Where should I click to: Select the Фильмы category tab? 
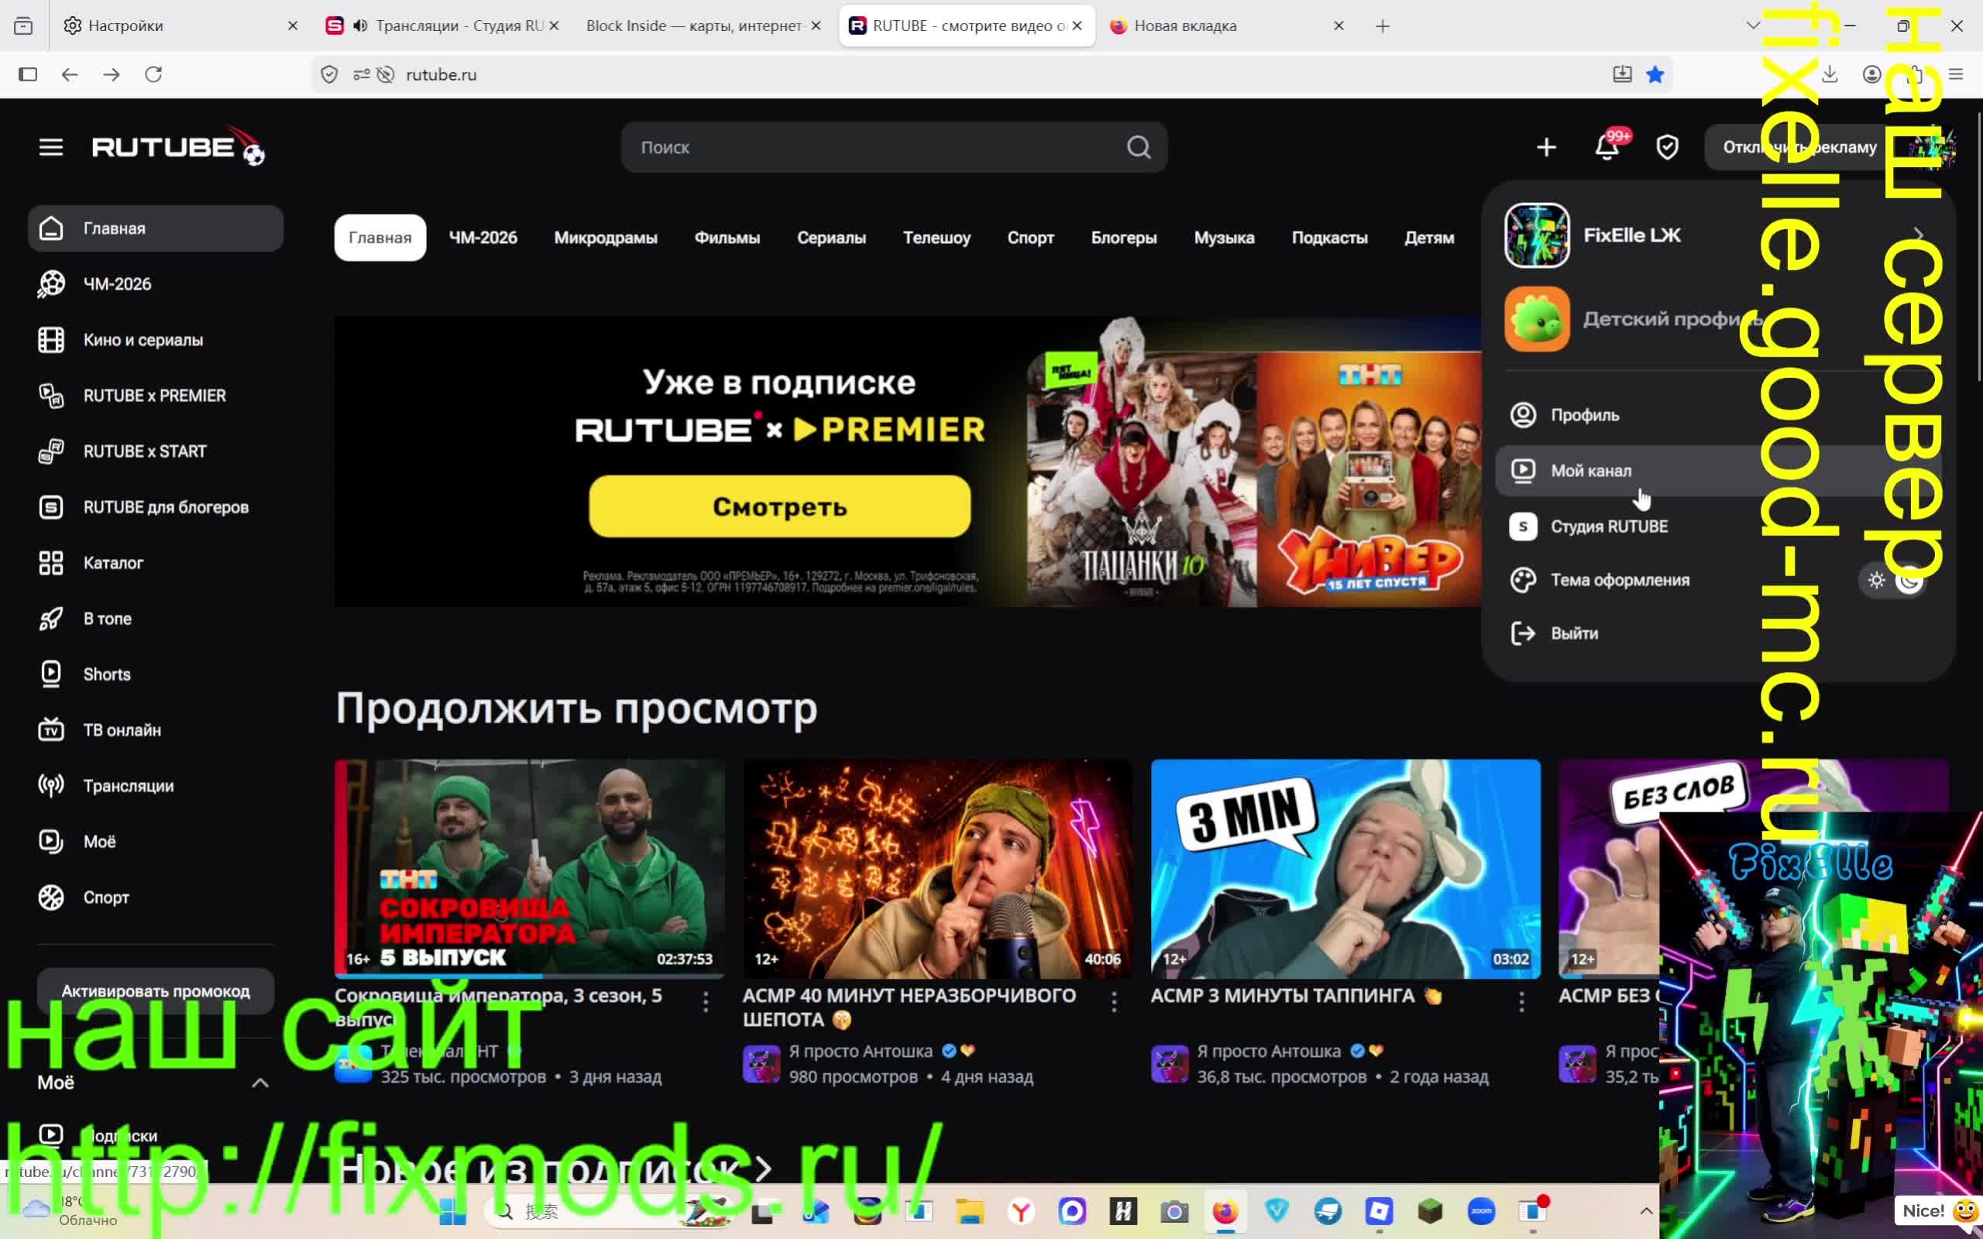tap(727, 238)
